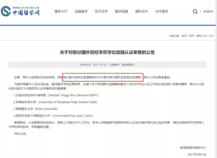Click the publish date 2021-09-03

(100, 65)
